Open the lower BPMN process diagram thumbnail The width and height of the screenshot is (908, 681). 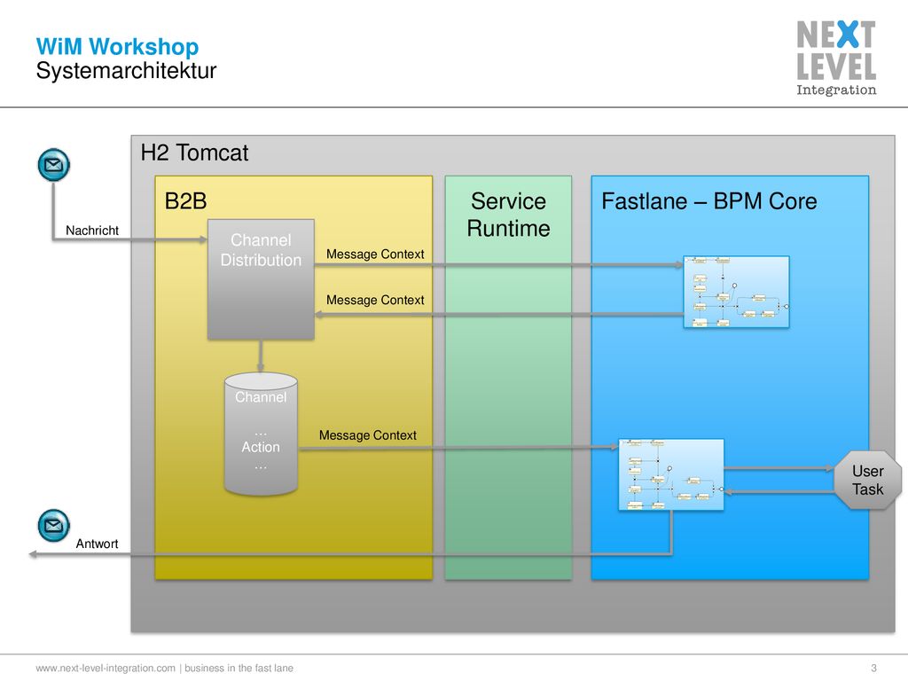[671, 475]
